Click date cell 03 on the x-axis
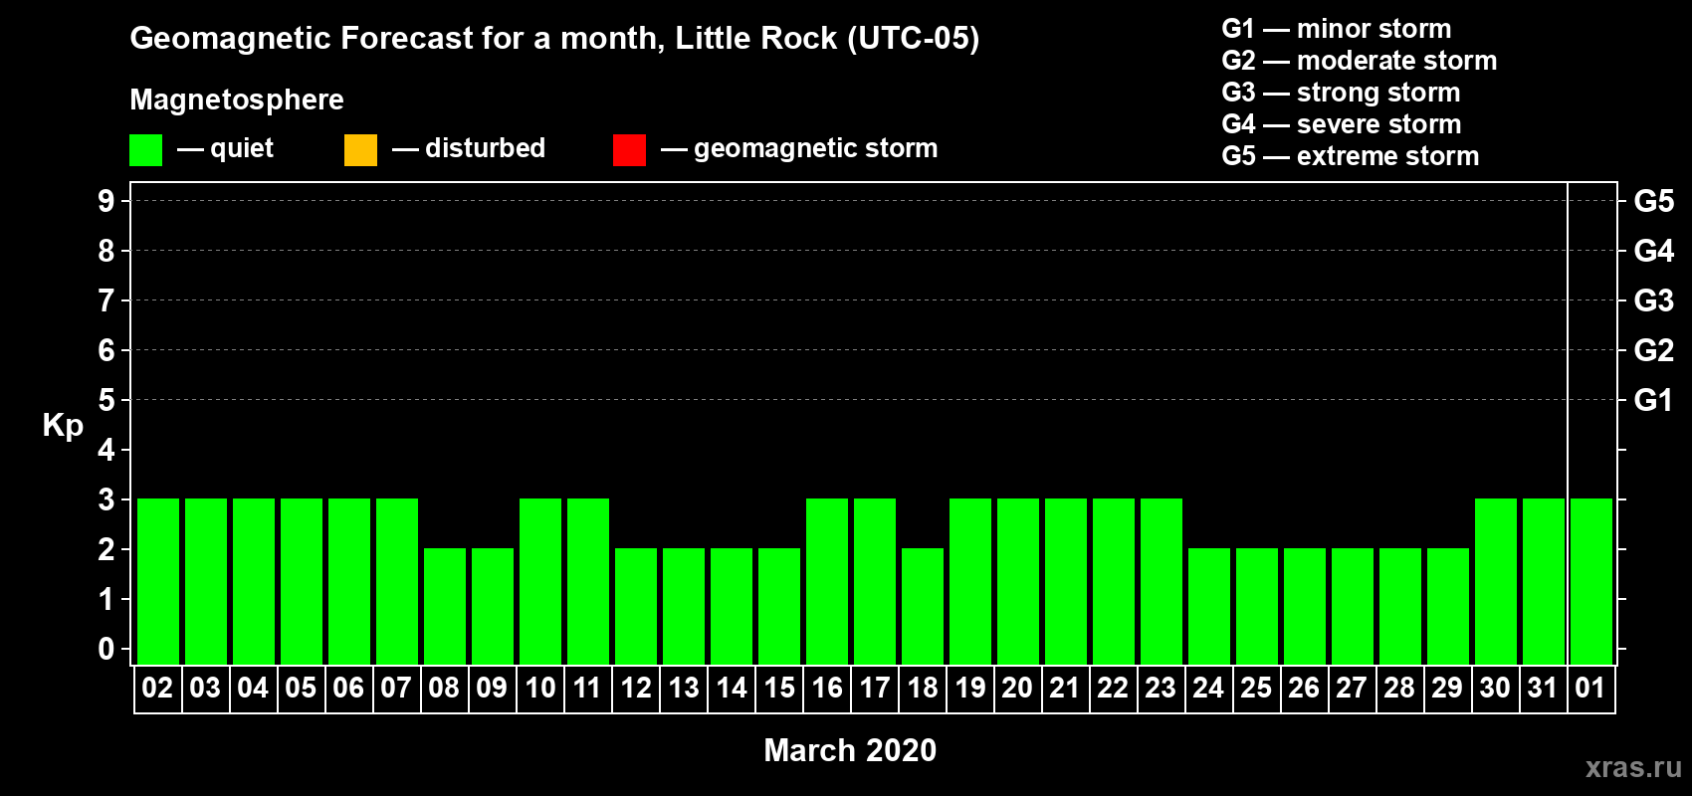 [206, 689]
